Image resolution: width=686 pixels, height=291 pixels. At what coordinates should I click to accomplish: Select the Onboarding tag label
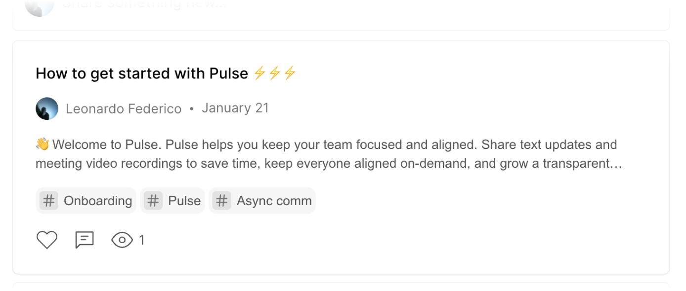(x=98, y=201)
